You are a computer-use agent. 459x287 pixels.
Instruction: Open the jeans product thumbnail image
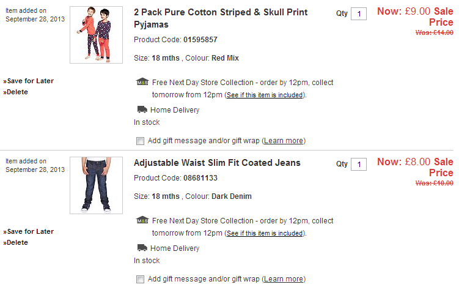(x=96, y=185)
